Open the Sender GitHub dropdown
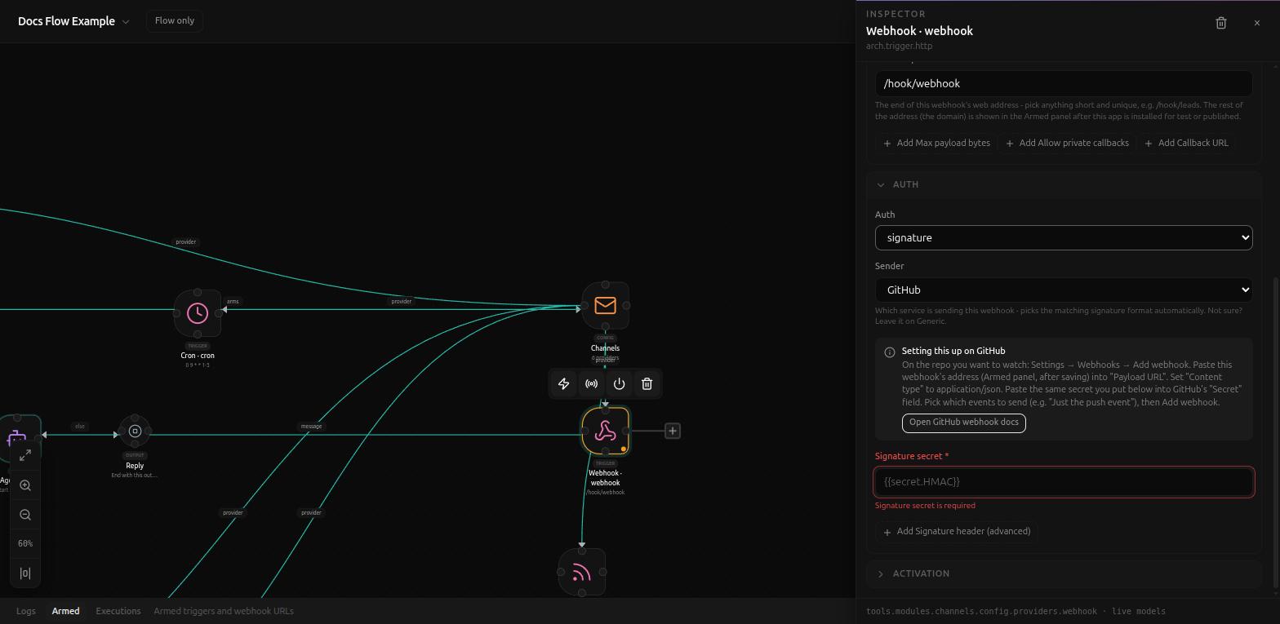 (x=1064, y=290)
